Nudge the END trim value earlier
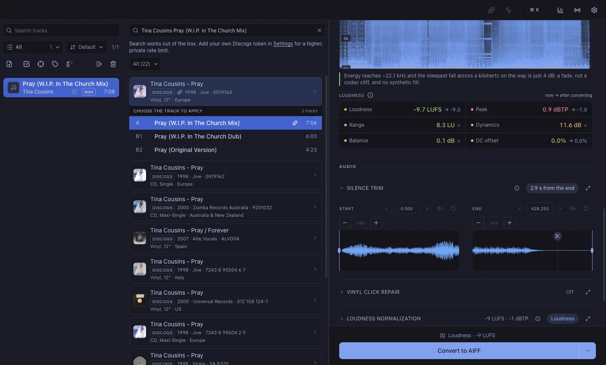Viewport: 606px width, 365px height. click(520, 208)
